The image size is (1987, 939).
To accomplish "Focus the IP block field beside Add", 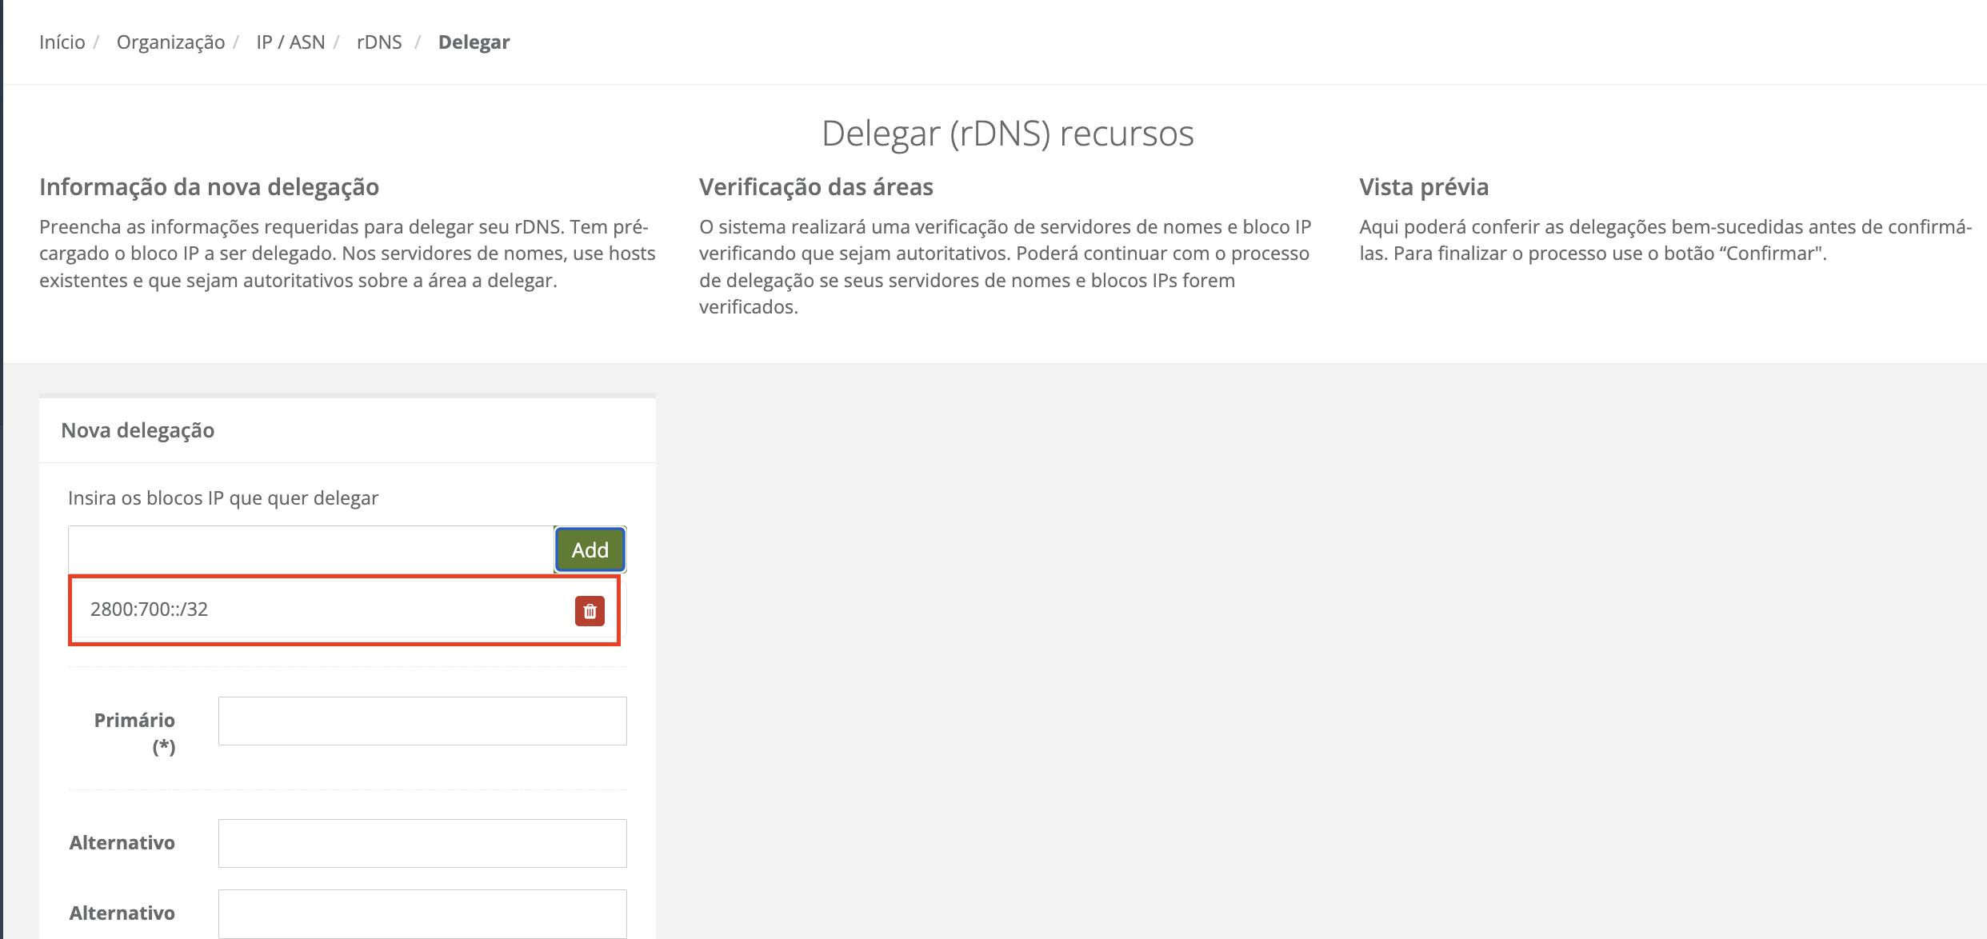I will [311, 549].
